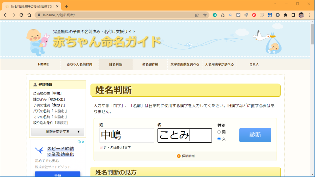
Task: Open the Chrome three-dot menu
Action: tap(309, 14)
